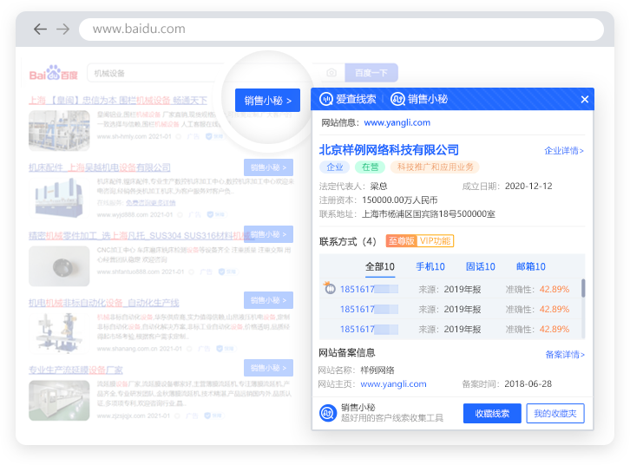Click the 销售小秘 logo icon in panel header

tap(397, 99)
